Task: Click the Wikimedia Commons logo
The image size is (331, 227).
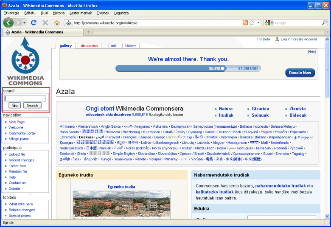Action: (25, 61)
